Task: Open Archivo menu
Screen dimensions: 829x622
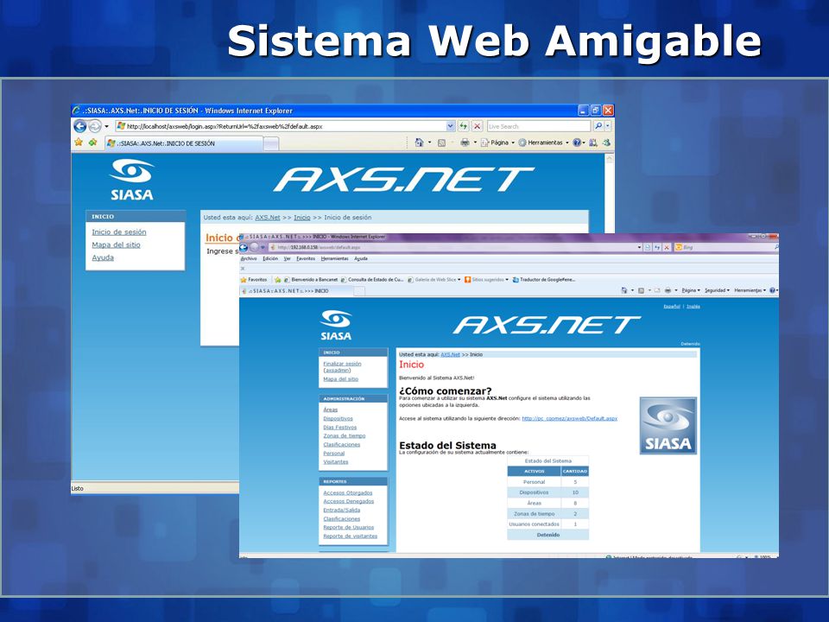Action: (x=249, y=258)
